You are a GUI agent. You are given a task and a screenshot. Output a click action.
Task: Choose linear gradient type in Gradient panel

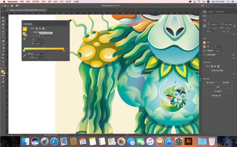36,28
